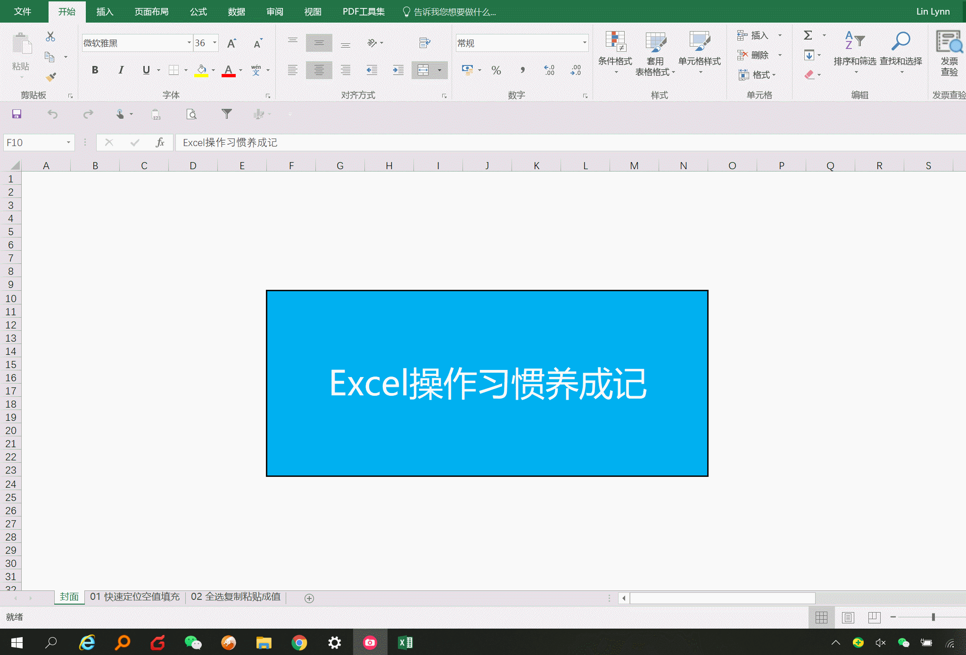966x655 pixels.
Task: Expand the merge cells dropdown arrow
Action: coord(440,70)
